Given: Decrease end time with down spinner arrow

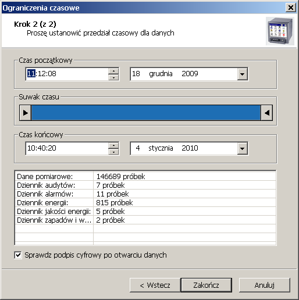Looking at the screenshot, I should (113, 152).
